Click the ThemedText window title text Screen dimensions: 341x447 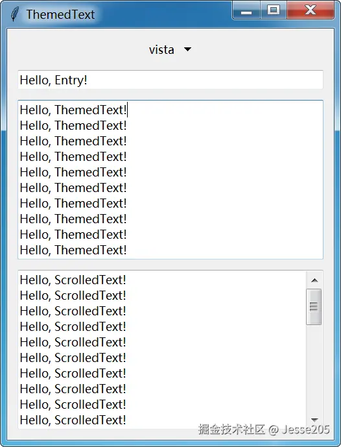60,14
